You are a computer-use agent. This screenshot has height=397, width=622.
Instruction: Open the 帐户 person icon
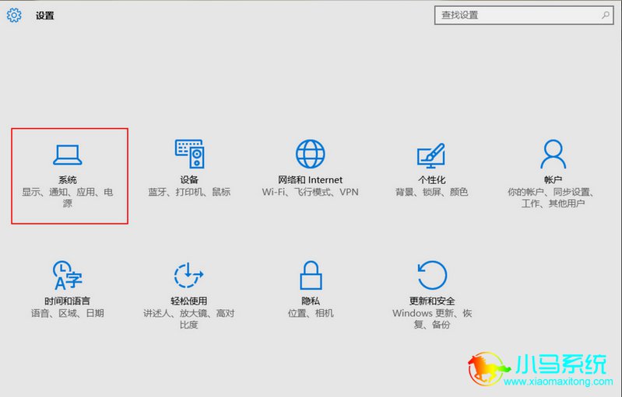click(x=553, y=154)
